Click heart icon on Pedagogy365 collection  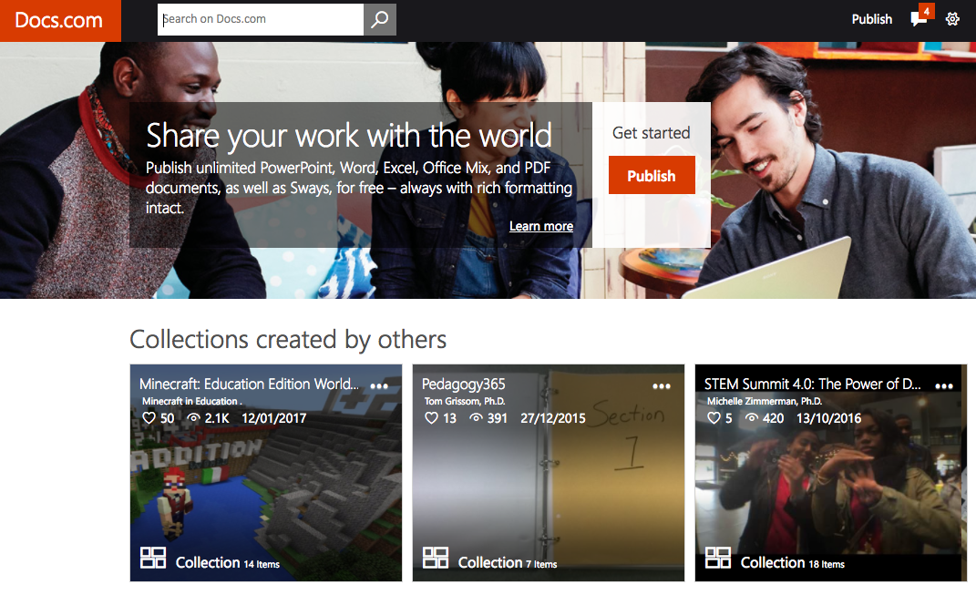(432, 418)
